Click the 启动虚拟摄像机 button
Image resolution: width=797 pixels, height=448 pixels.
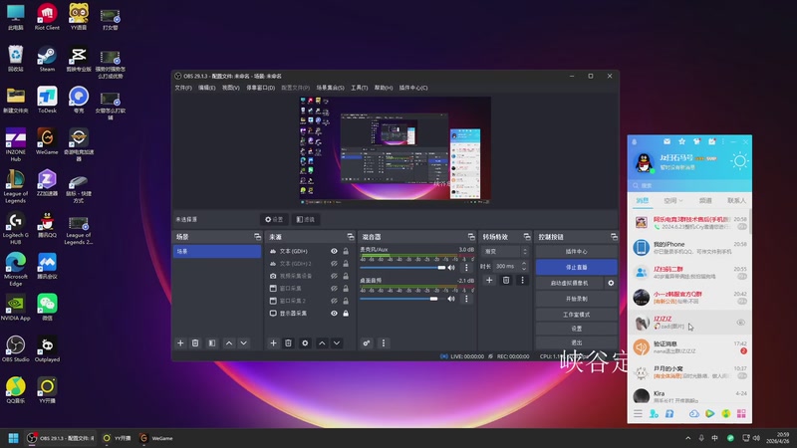coord(569,283)
